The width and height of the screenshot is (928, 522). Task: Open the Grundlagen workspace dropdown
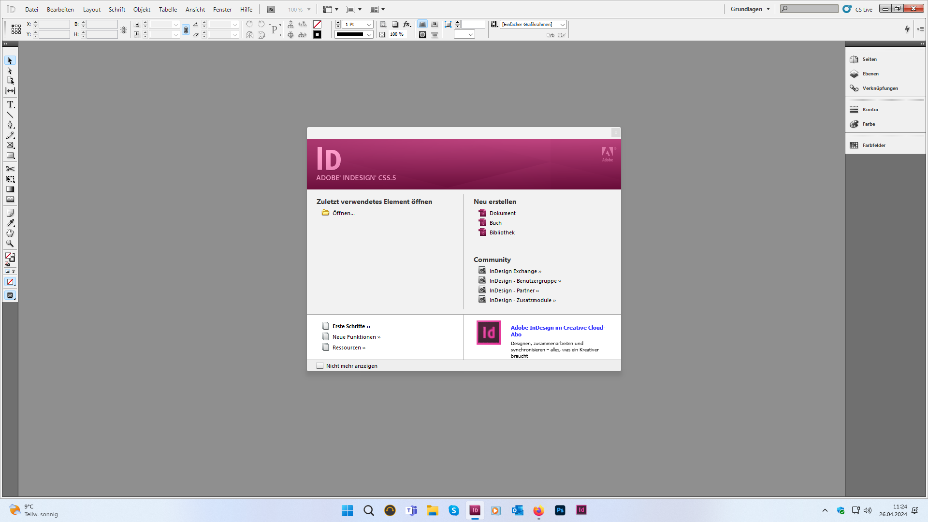(x=750, y=9)
